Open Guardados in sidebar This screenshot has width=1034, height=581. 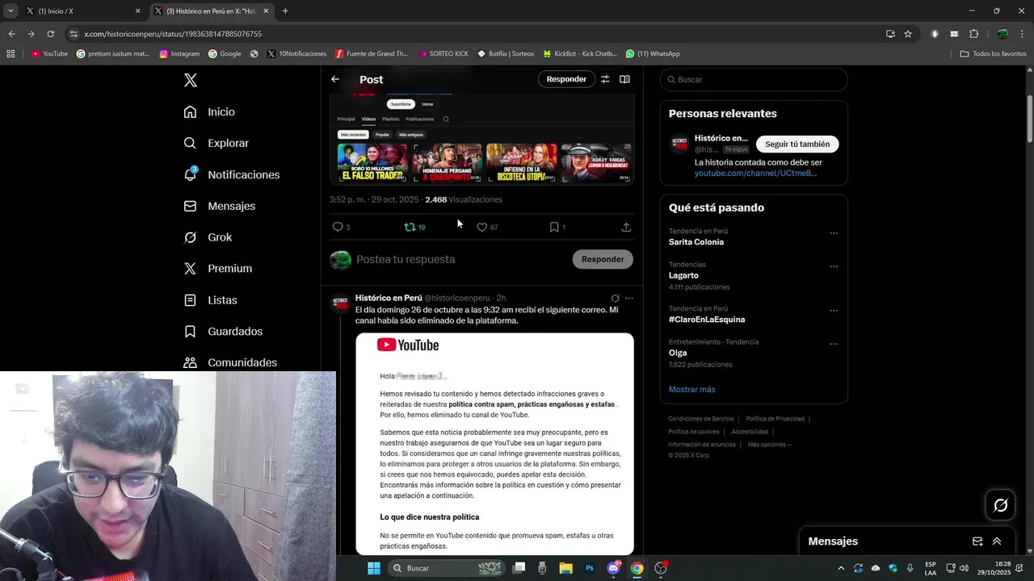[223, 332]
